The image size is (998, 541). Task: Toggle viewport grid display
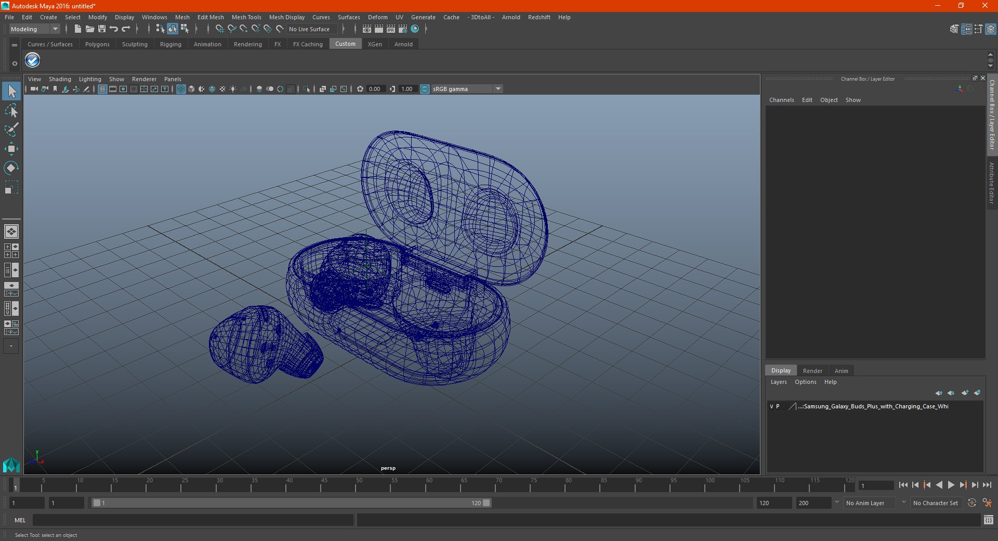pyautogui.click(x=102, y=89)
